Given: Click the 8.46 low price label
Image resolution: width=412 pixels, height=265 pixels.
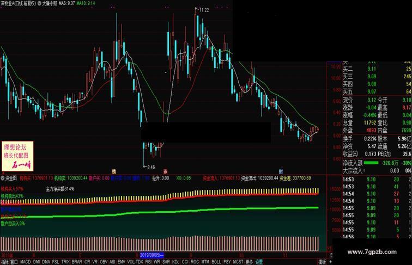Looking at the screenshot, I should pyautogui.click(x=151, y=167).
